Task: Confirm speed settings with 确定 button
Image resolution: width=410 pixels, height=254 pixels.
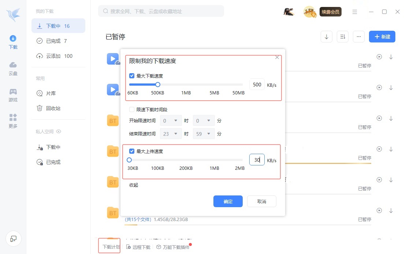Action: point(228,201)
